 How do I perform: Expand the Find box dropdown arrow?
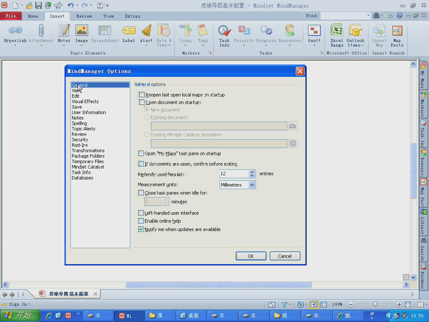click(368, 16)
